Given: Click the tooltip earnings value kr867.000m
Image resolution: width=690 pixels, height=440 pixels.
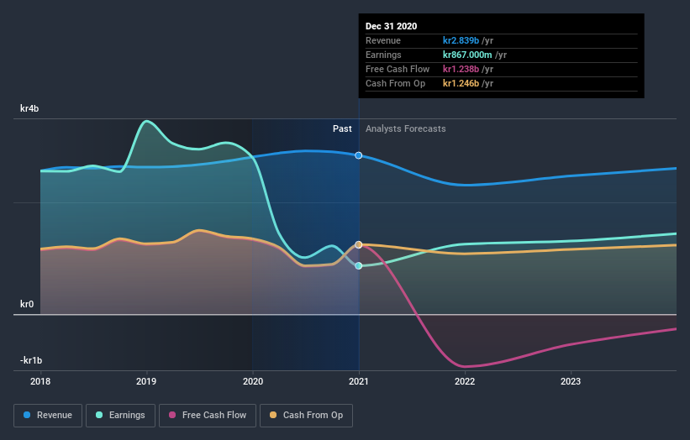Looking at the screenshot, I should [x=467, y=55].
